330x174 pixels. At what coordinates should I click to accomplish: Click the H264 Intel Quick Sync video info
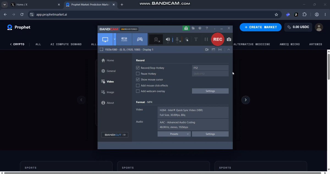193,112
